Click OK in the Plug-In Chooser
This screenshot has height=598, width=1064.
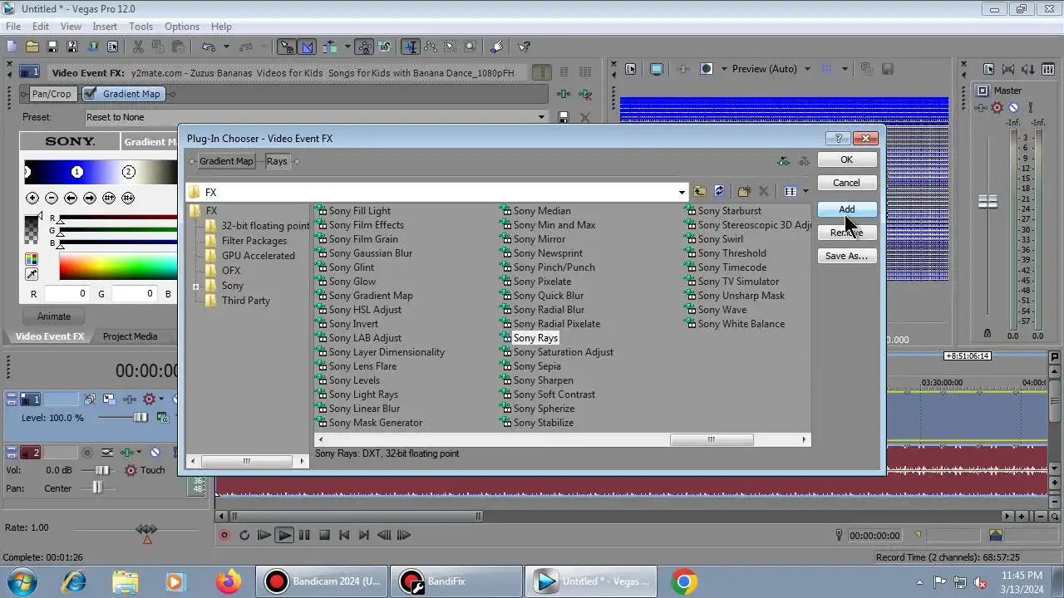coord(846,159)
